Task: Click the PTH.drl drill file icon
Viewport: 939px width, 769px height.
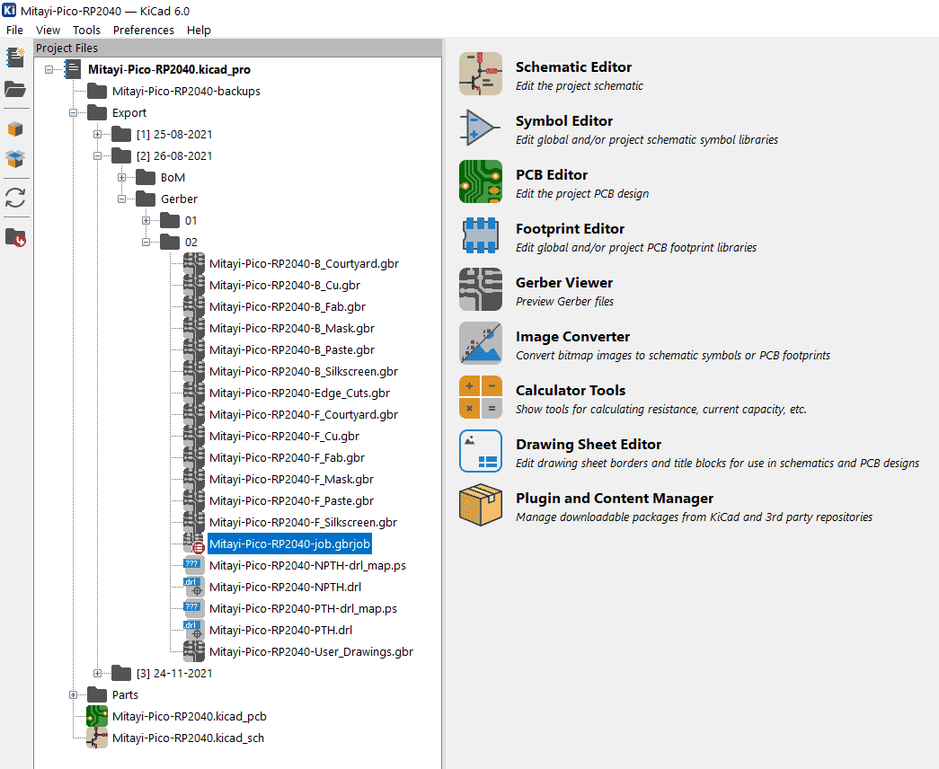Action: [x=194, y=630]
